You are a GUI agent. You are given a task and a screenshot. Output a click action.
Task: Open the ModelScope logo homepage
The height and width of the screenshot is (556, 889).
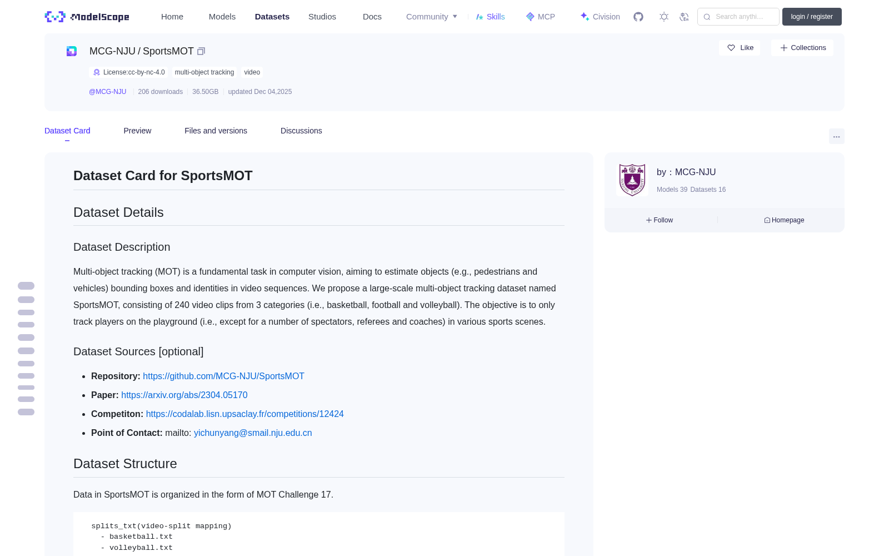coord(87,17)
